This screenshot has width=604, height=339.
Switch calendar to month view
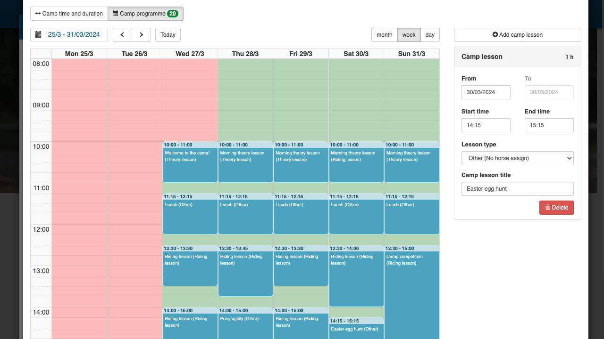coord(384,35)
